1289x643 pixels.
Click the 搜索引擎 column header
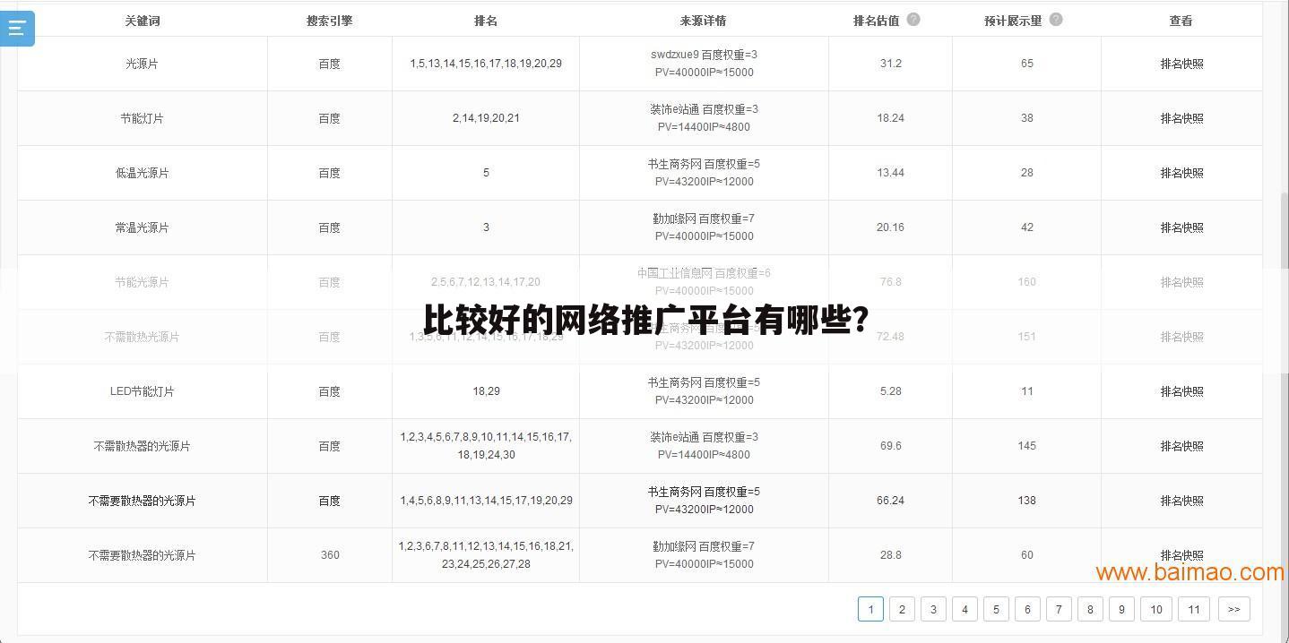click(x=329, y=20)
